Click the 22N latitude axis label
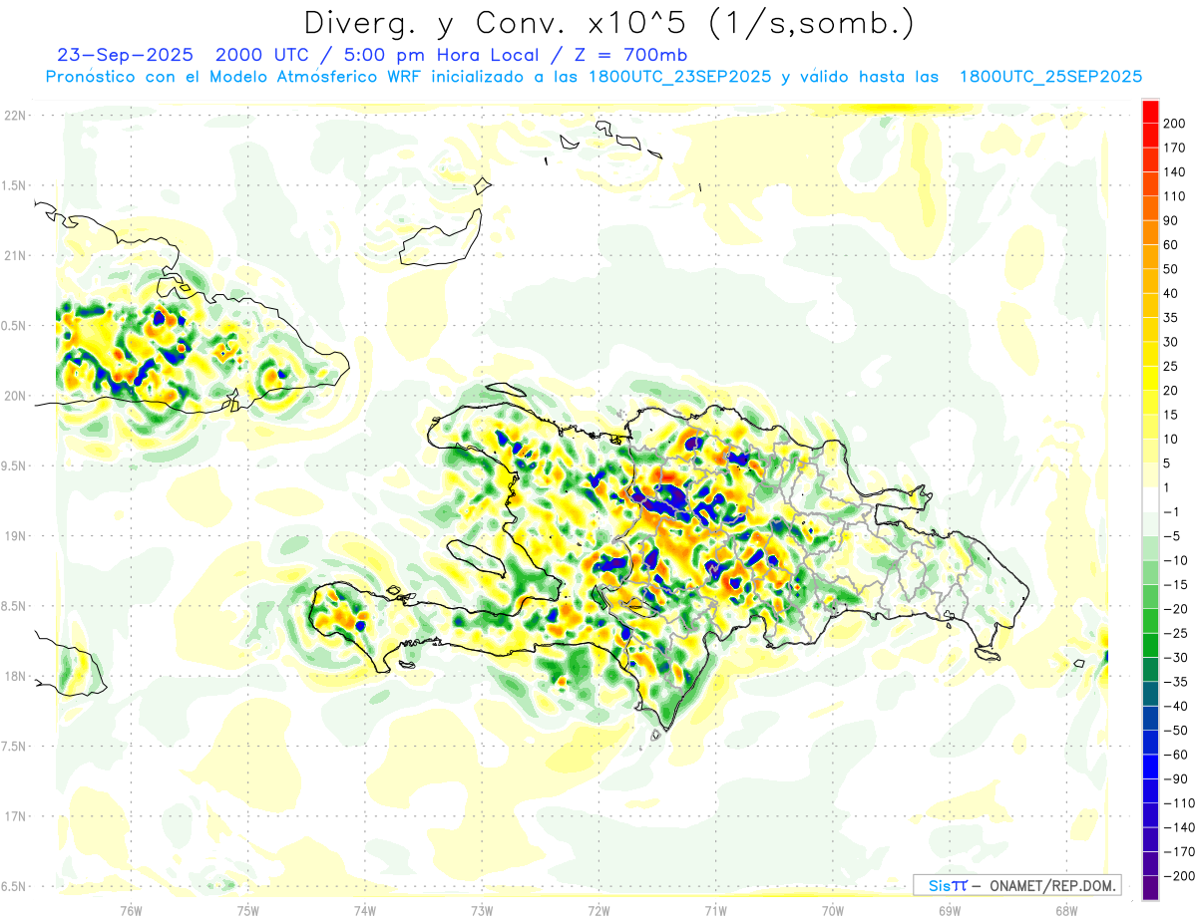This screenshot has height=924, width=1197. tap(16, 116)
